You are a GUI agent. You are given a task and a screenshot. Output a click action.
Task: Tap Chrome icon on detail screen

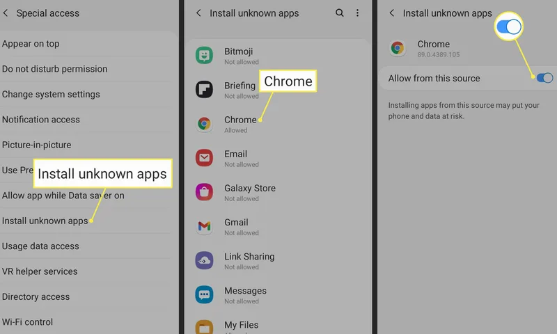pyautogui.click(x=398, y=48)
